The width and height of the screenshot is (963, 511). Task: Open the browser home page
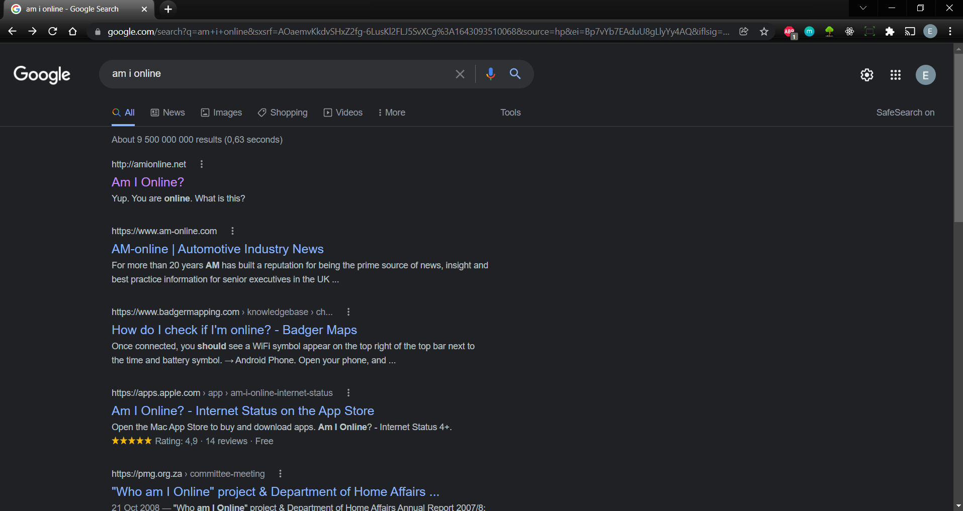click(x=73, y=31)
